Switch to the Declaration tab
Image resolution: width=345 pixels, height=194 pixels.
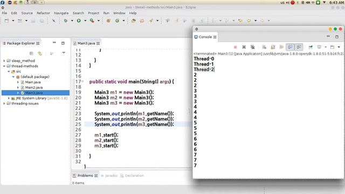click(x=132, y=176)
